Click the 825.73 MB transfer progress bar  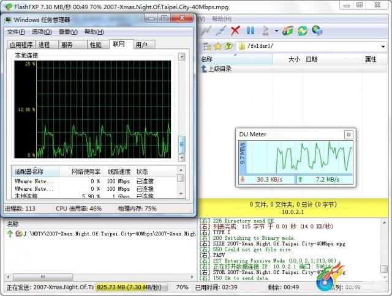tap(132, 287)
